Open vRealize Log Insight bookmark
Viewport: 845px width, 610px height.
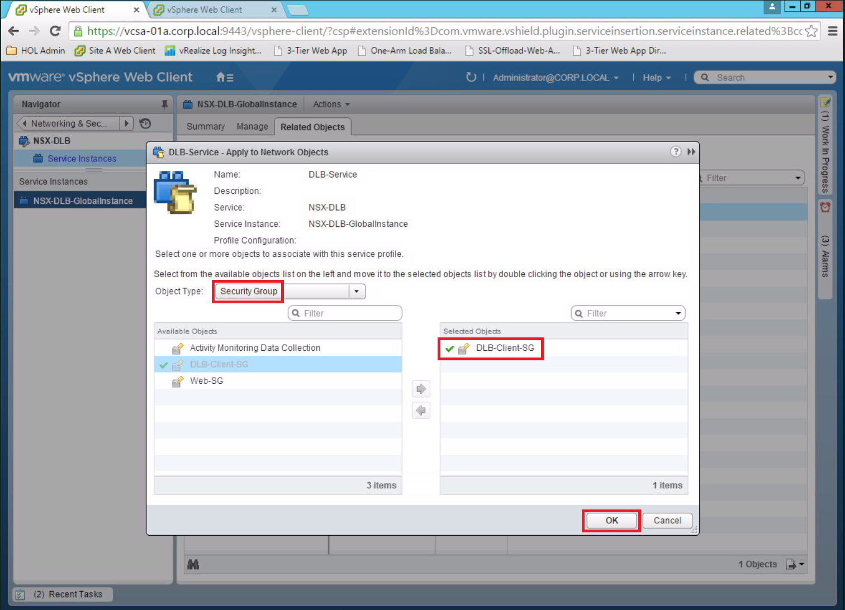[x=213, y=50]
